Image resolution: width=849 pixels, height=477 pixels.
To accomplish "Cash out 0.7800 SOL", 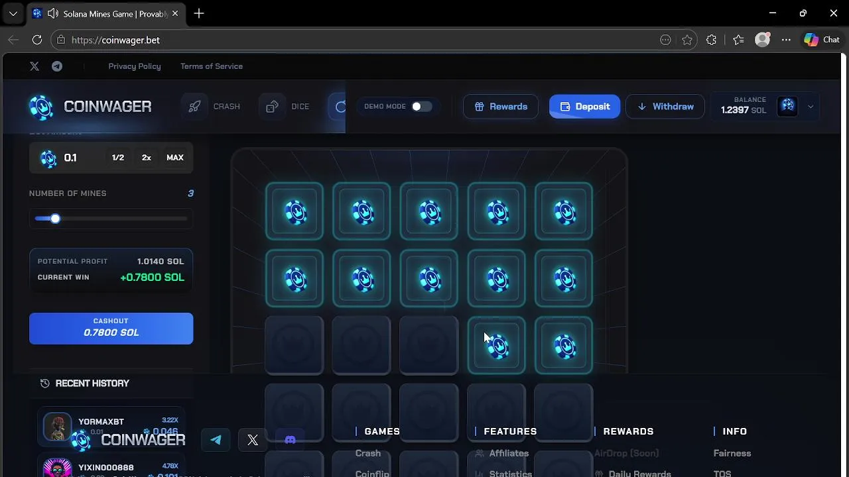I will 111,329.
